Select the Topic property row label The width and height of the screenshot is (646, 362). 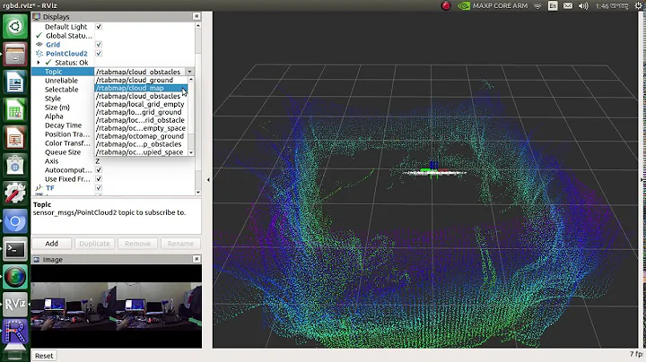pyautogui.click(x=54, y=72)
